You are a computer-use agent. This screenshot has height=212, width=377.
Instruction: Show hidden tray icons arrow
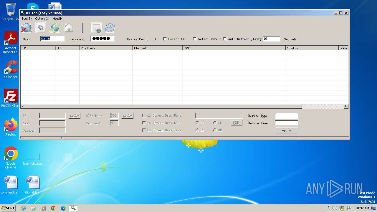point(328,208)
